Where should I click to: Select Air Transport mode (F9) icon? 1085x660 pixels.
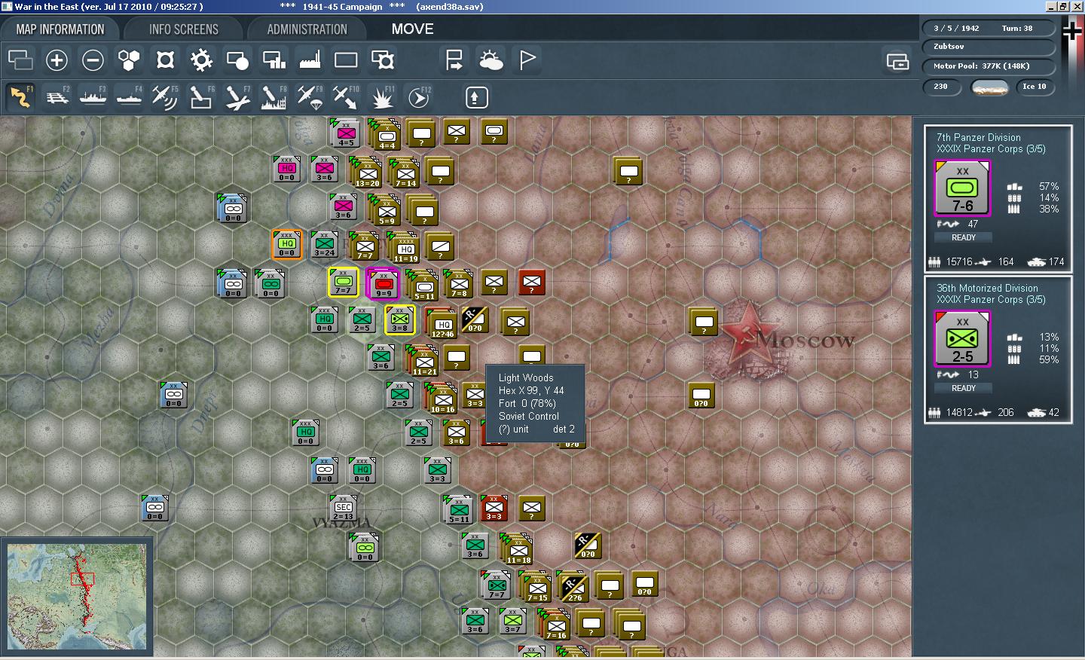pos(310,97)
